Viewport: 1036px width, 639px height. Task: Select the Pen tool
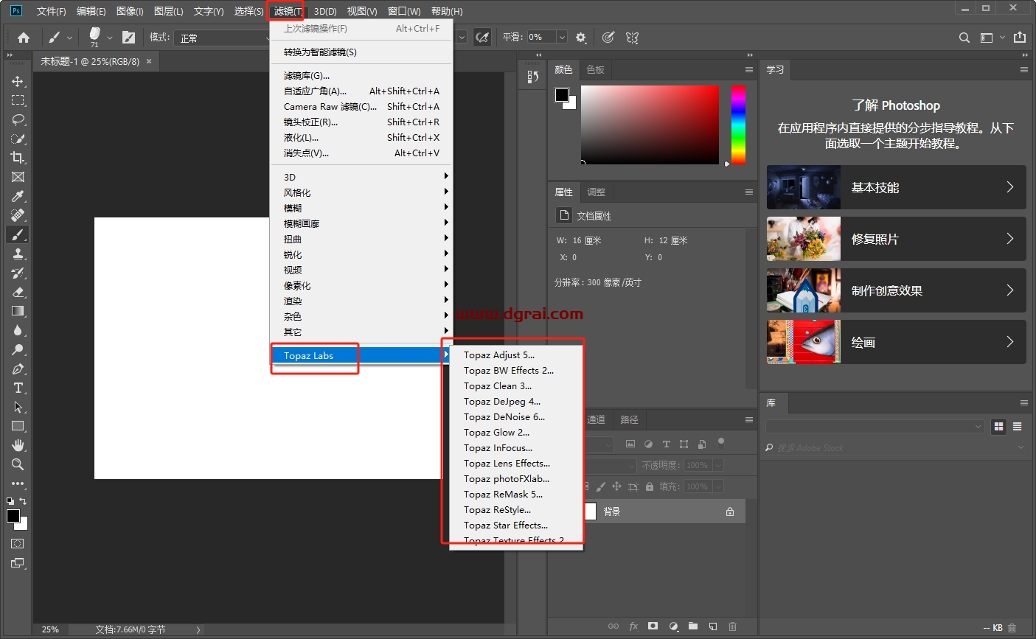[18, 369]
